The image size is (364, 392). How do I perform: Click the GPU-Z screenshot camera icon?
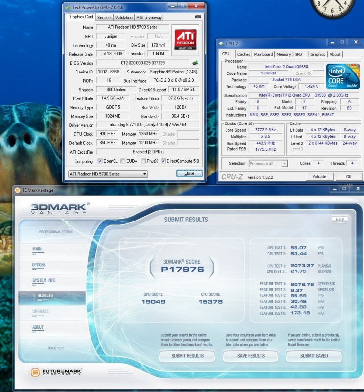(198, 17)
